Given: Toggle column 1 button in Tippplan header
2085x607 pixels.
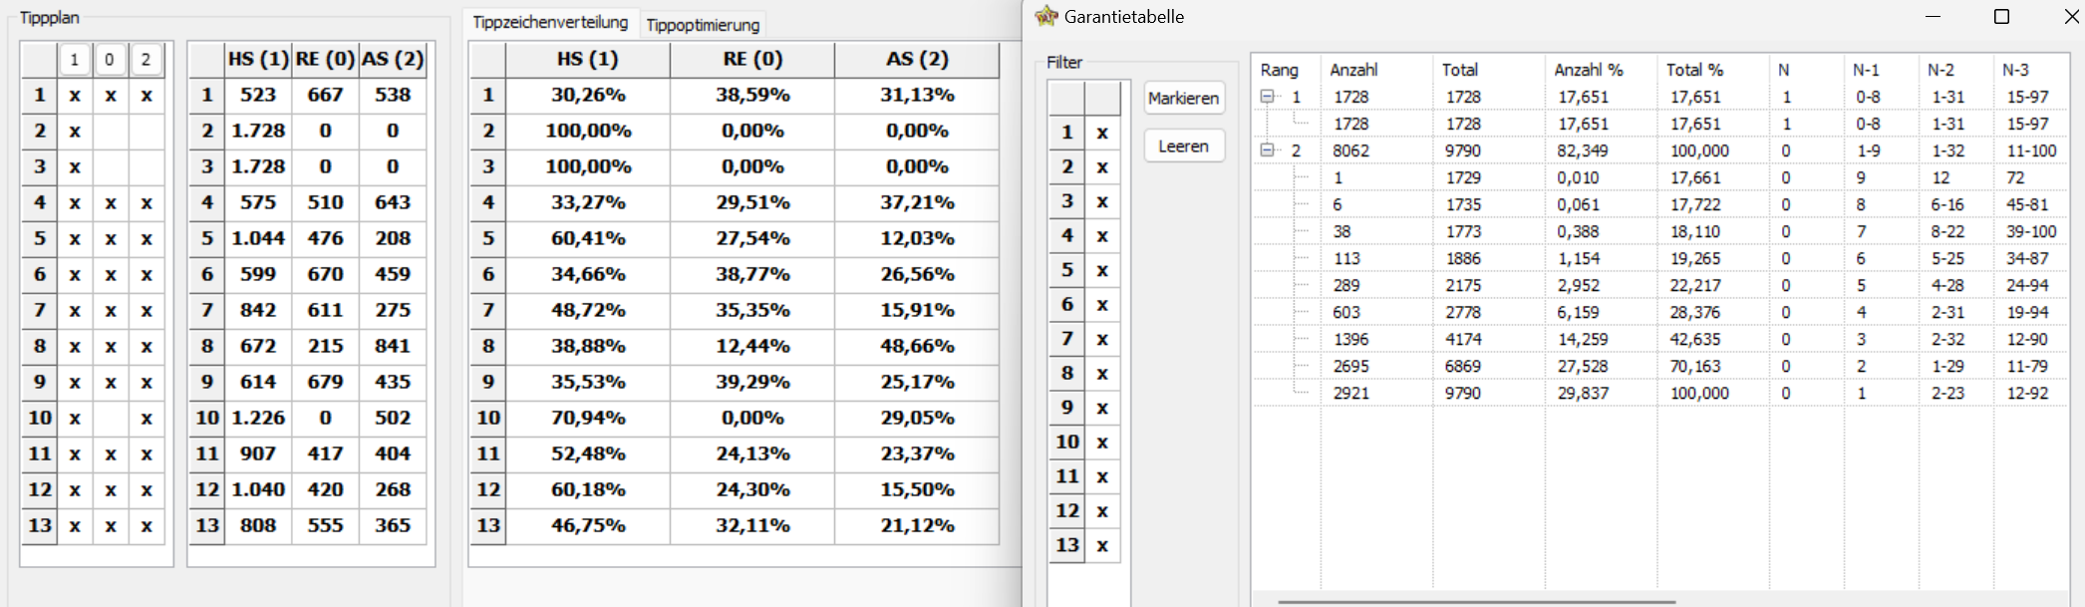Looking at the screenshot, I should click(74, 60).
